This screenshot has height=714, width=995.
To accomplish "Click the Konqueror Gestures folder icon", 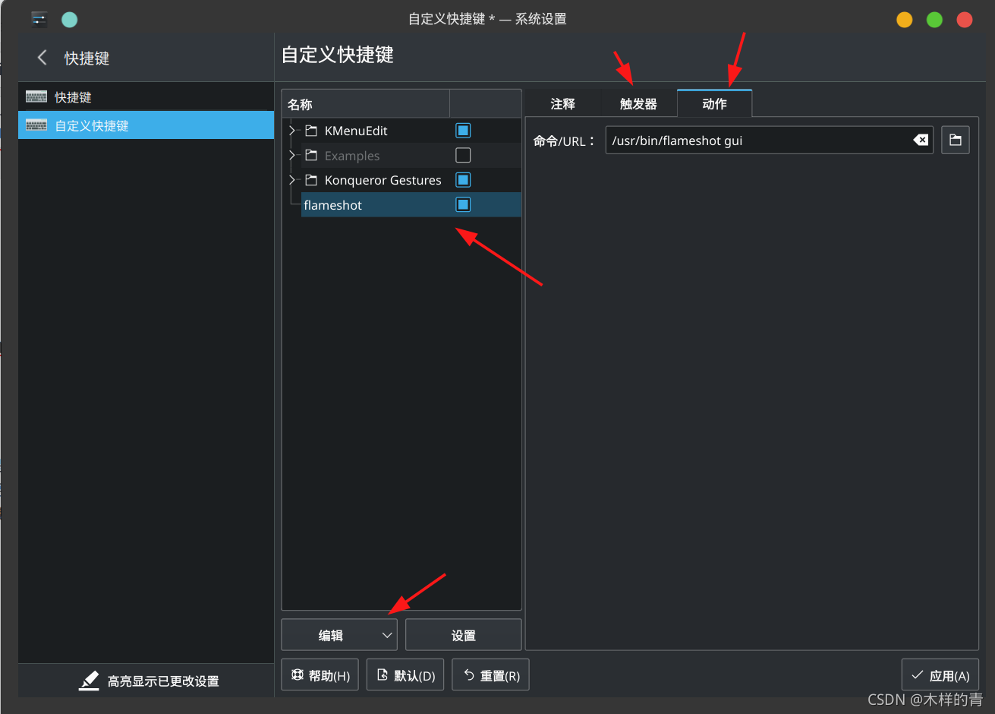I will coord(311,180).
